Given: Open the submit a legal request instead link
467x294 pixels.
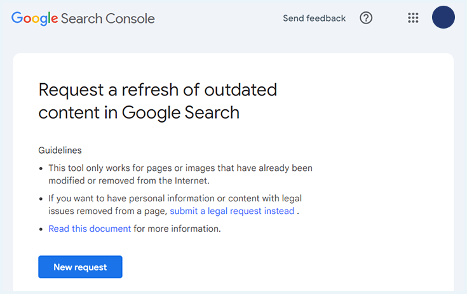Looking at the screenshot, I should 232,211.
